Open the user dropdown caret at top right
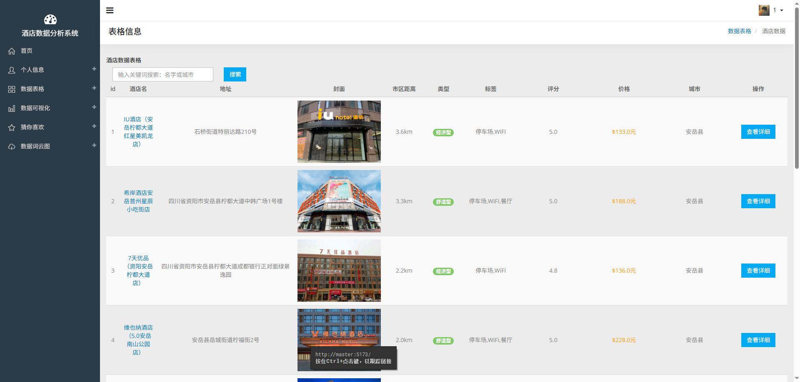 click(782, 10)
